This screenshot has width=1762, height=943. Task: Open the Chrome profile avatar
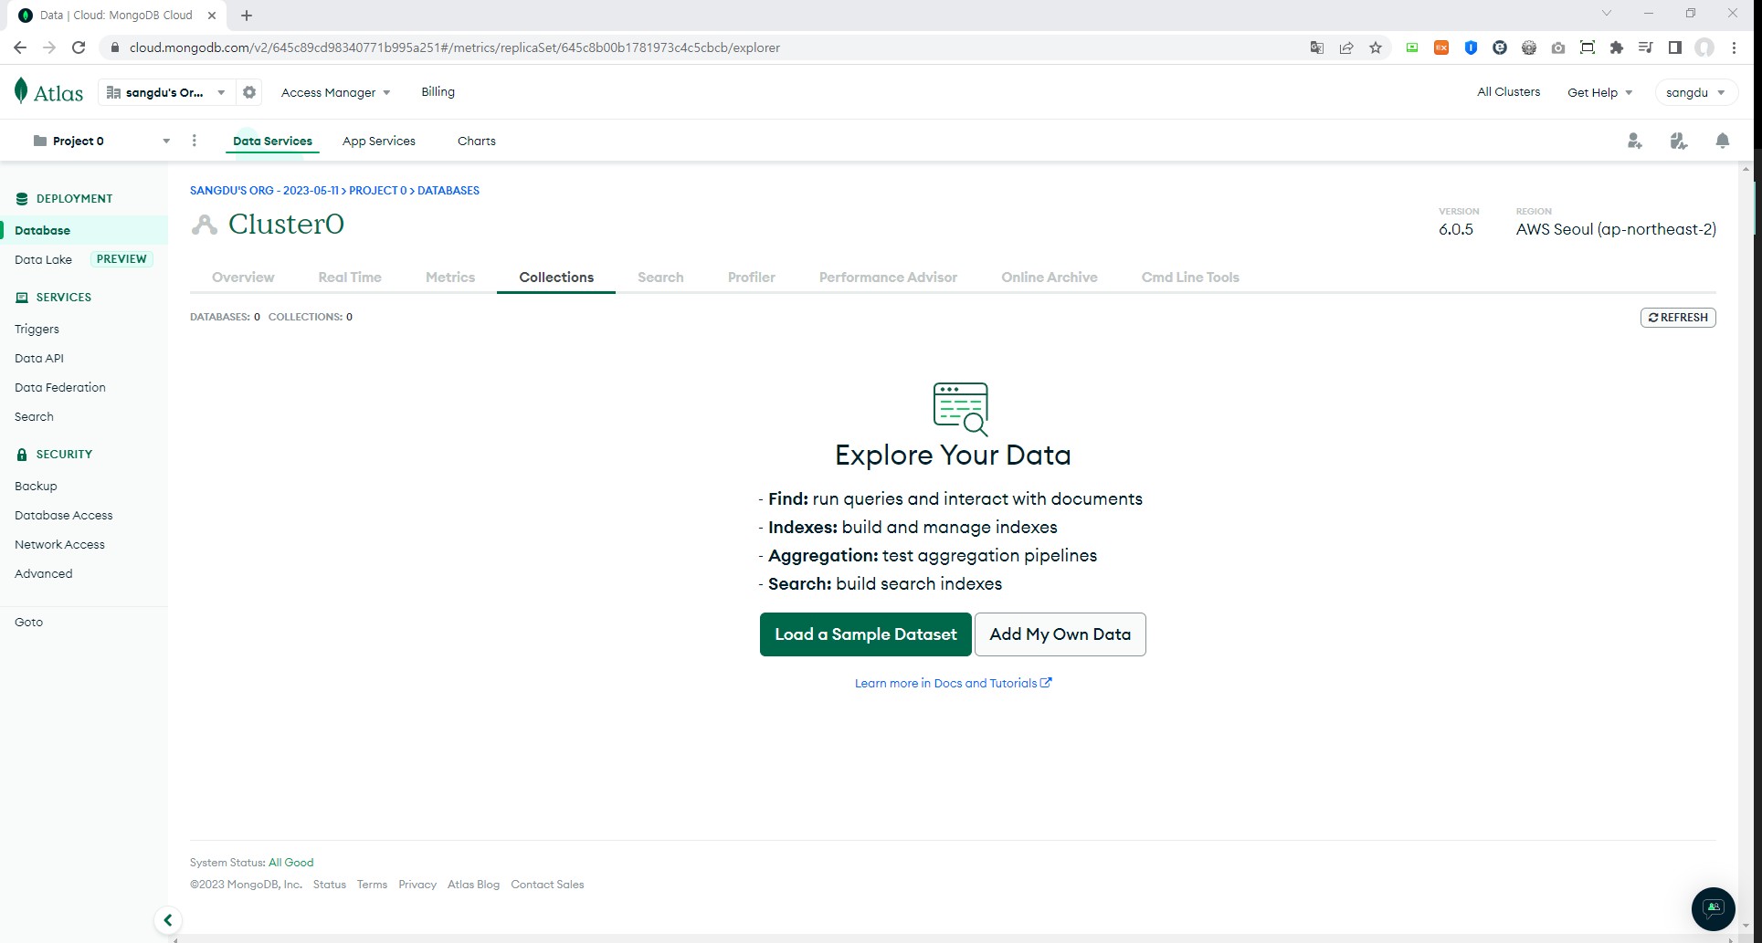pos(1704,47)
